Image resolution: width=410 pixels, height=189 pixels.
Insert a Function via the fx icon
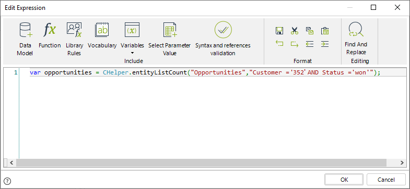(50, 35)
